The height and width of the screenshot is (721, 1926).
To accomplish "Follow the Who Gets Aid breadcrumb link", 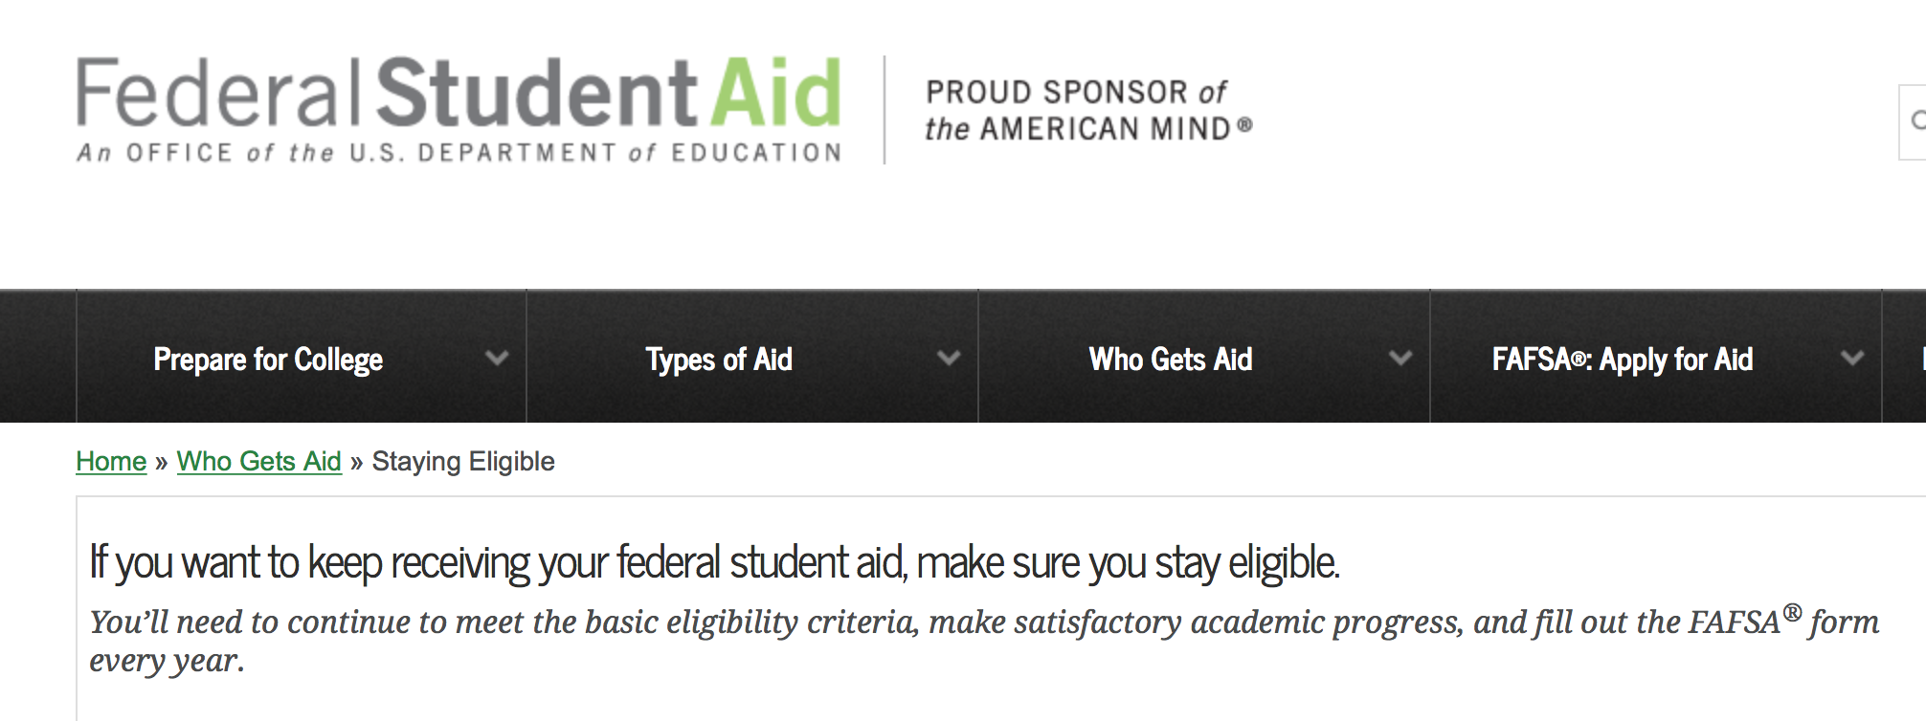I will [259, 462].
